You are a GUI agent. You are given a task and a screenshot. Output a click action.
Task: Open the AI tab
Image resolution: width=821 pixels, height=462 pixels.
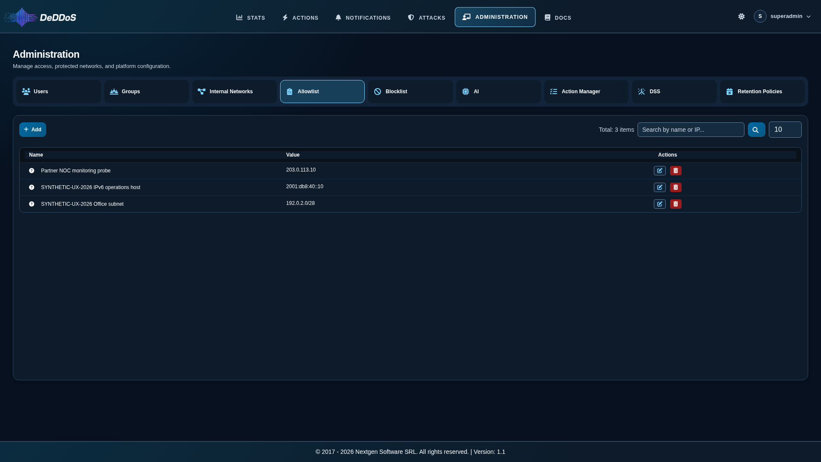(x=499, y=92)
